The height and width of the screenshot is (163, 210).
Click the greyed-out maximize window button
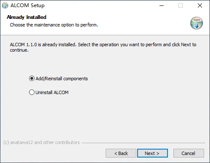tap(181, 5)
